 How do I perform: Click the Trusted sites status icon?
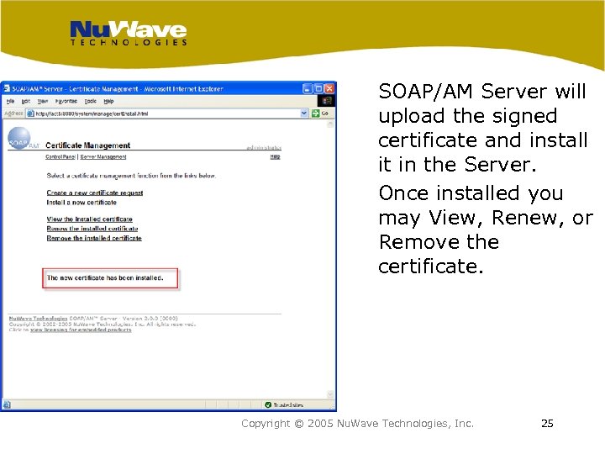268,404
